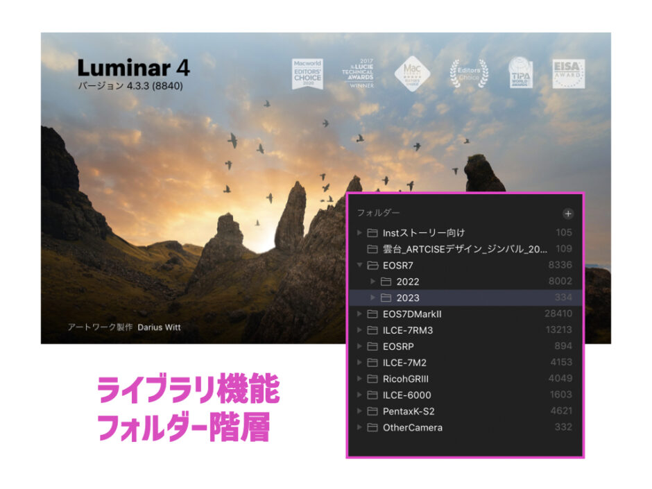Click the TIPA World Awards badge

click(x=520, y=73)
